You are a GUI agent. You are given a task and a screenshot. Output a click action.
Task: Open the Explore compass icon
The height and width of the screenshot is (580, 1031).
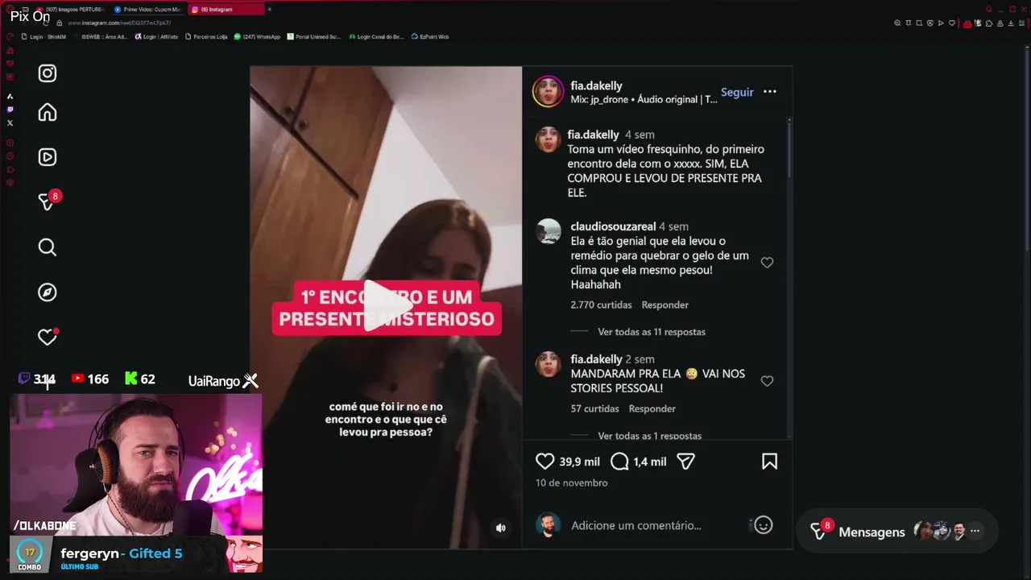click(x=48, y=292)
